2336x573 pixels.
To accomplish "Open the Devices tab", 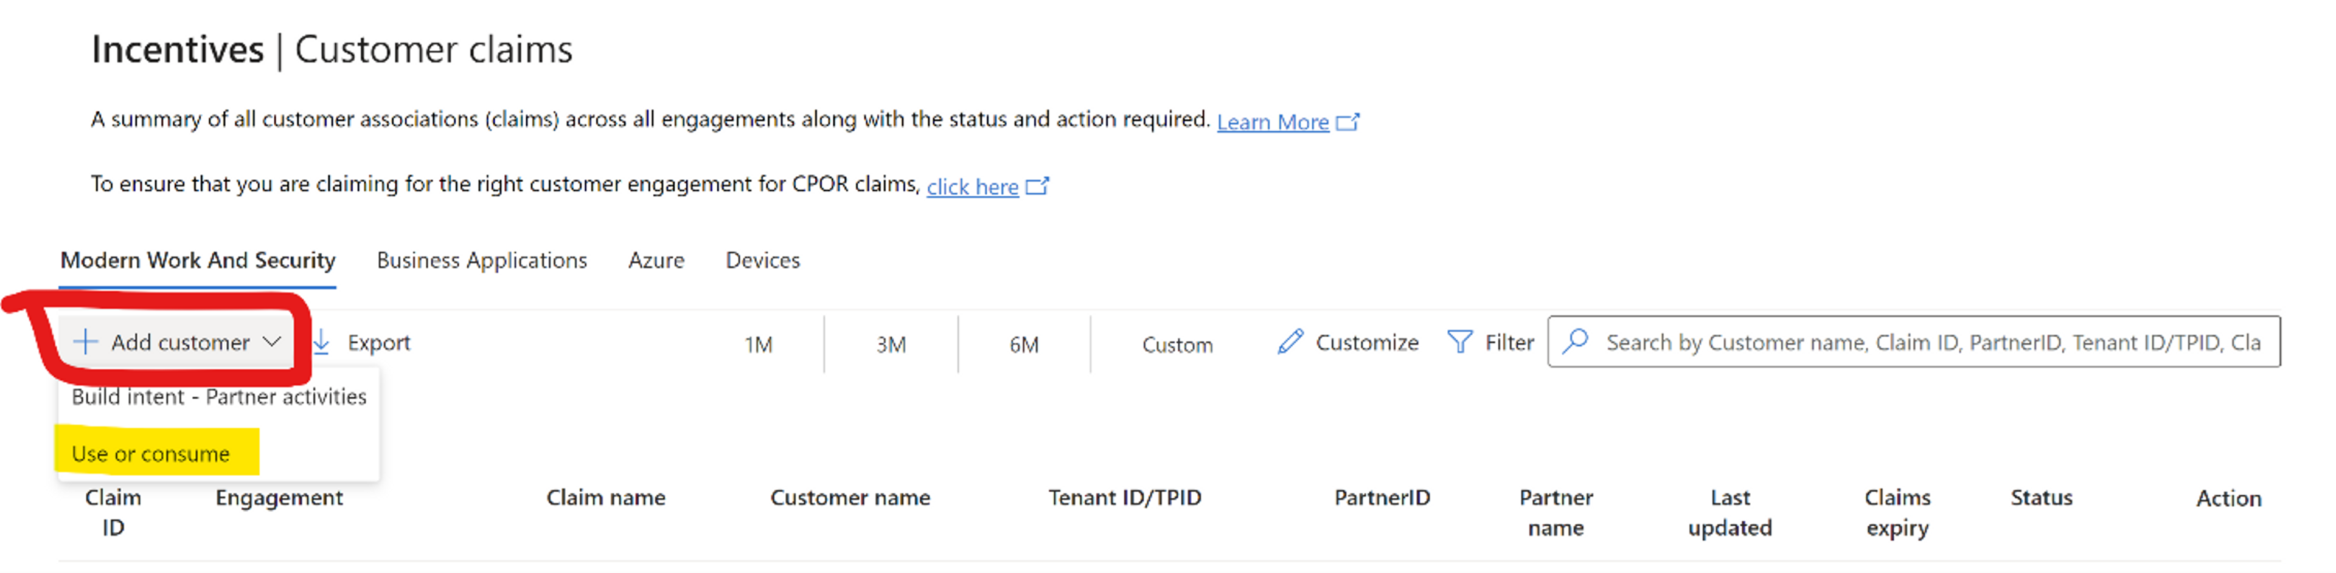I will click(763, 261).
